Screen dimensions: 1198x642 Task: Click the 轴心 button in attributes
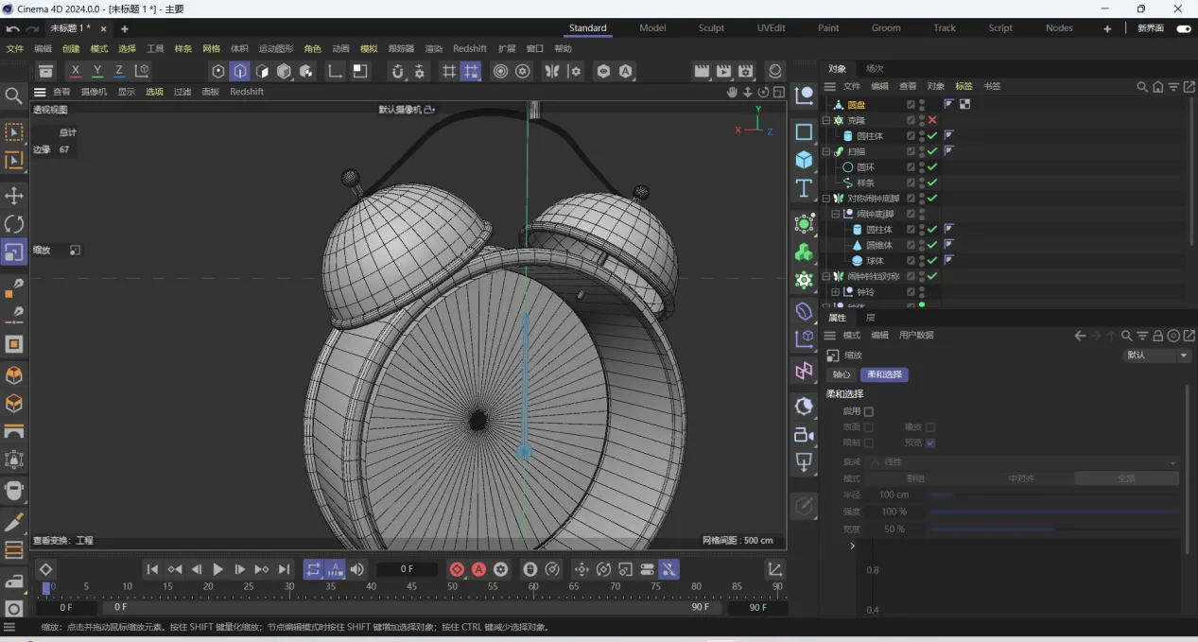[841, 374]
